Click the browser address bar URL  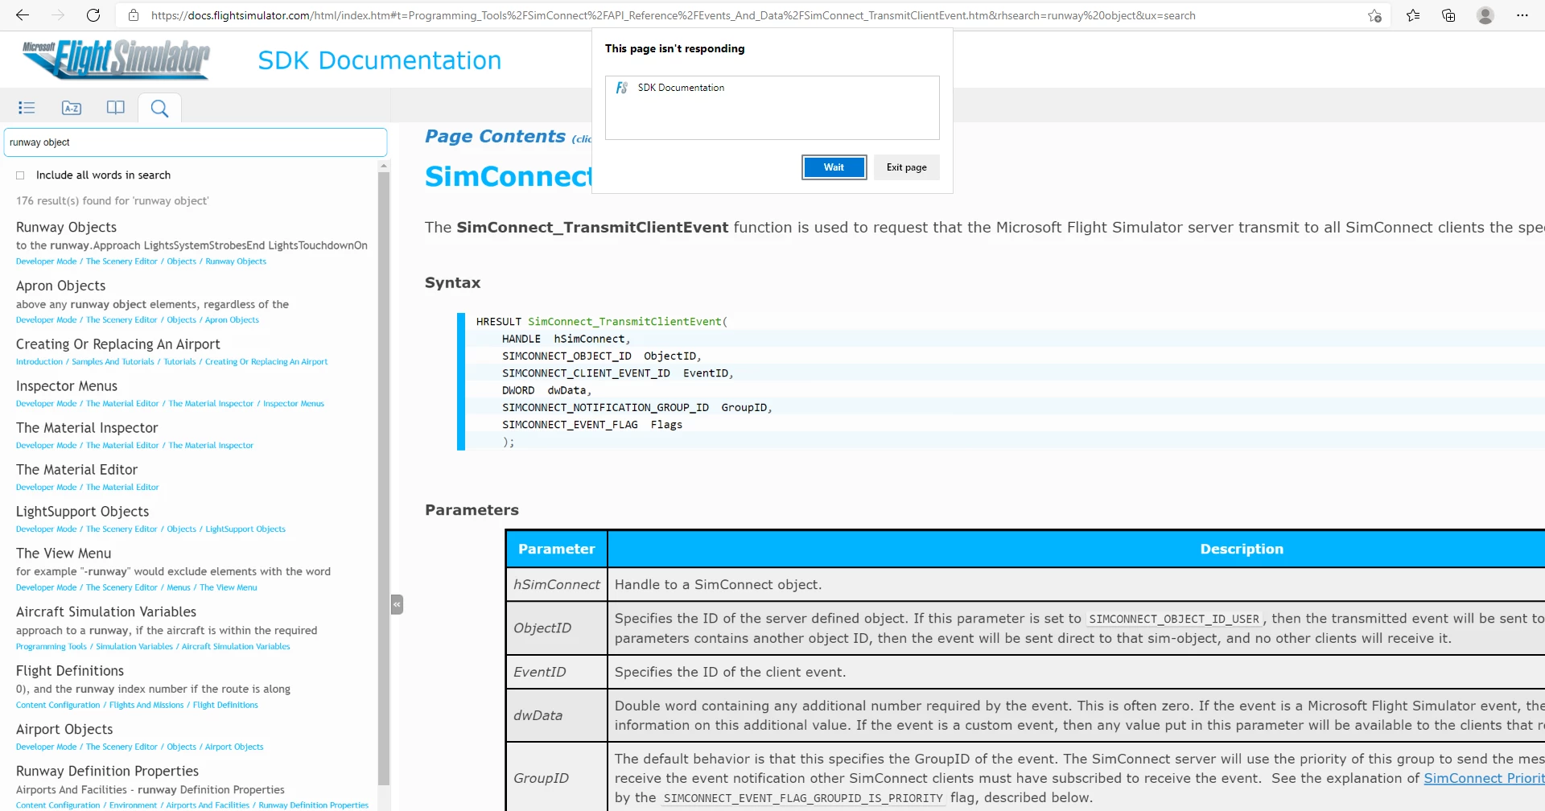point(673,15)
